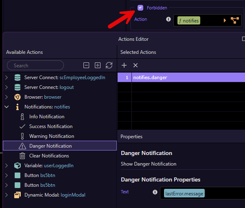The image size is (245, 208).
Task: Remove the selected action
Action: click(x=136, y=65)
